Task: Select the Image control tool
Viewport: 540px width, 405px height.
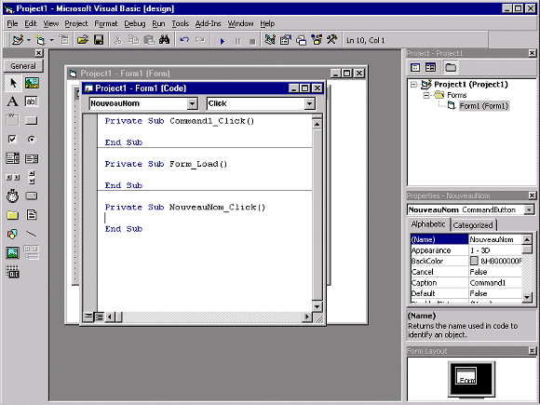Action: [x=13, y=253]
